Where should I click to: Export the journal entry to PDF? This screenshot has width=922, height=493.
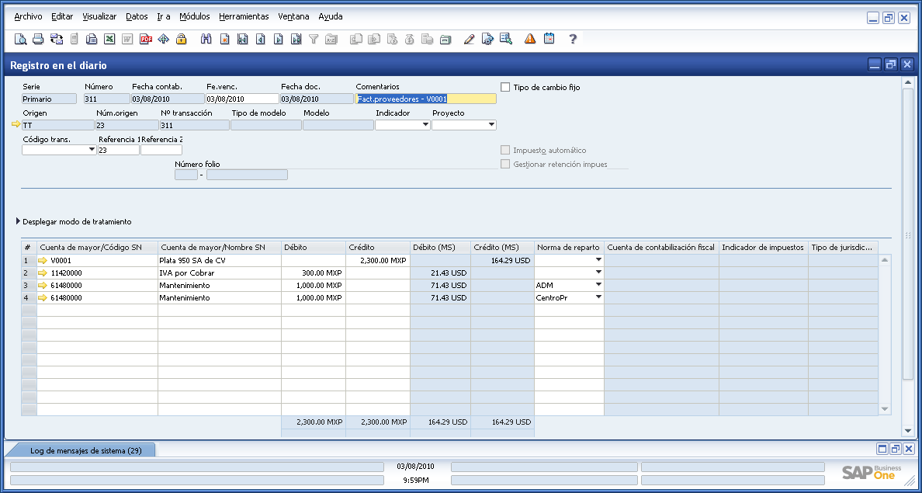click(x=145, y=39)
